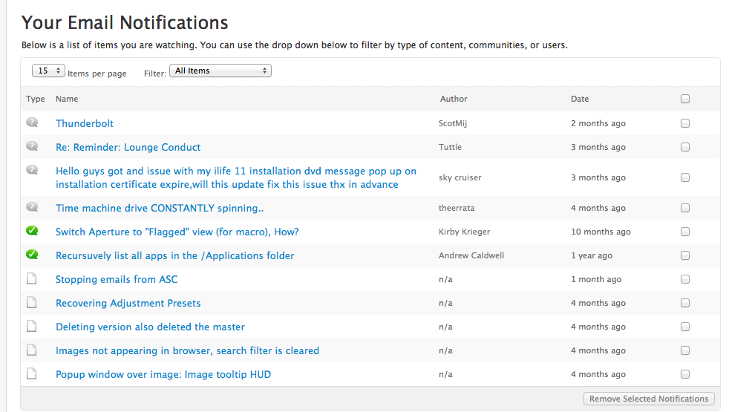This screenshot has height=412, width=729.
Task: Sort by the Author column header
Action: (453, 99)
